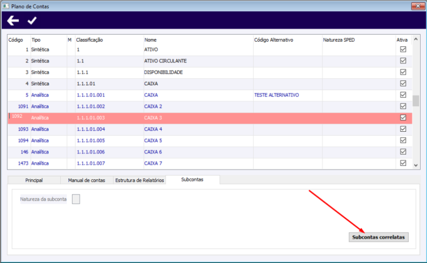Click the Ativa column header

[x=402, y=40]
